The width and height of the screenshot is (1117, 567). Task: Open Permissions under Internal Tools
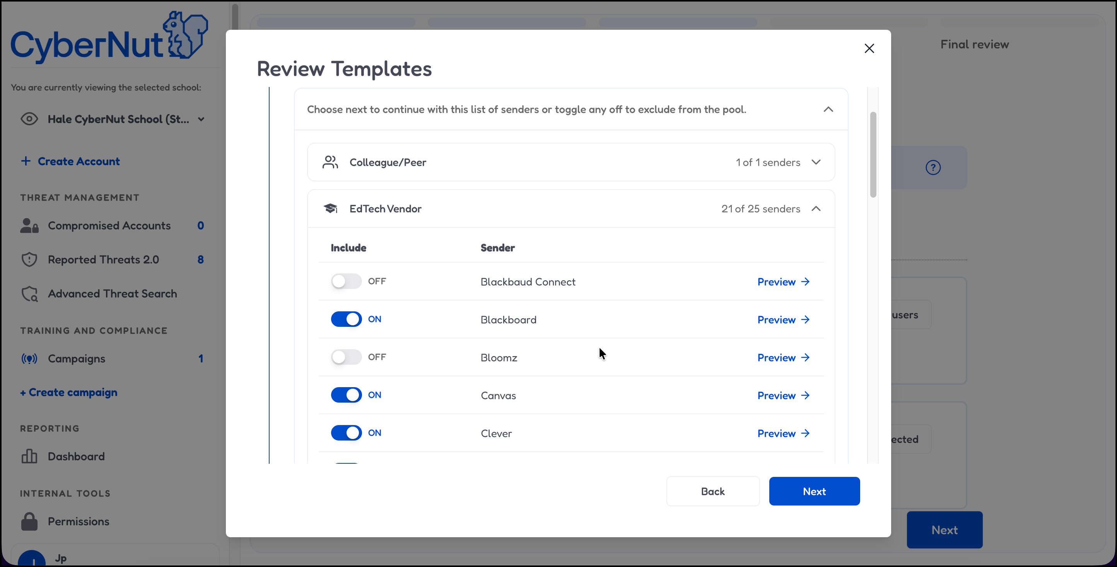pos(78,521)
